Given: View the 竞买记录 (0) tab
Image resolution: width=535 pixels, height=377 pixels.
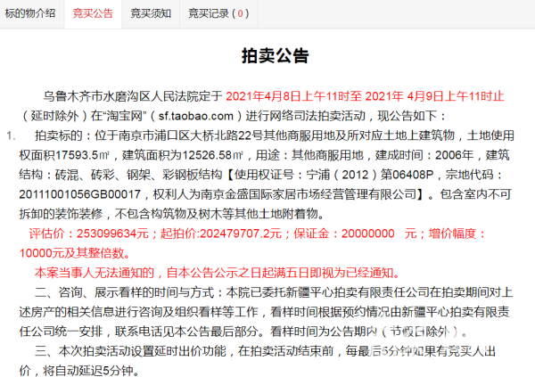Looking at the screenshot, I should tap(218, 13).
